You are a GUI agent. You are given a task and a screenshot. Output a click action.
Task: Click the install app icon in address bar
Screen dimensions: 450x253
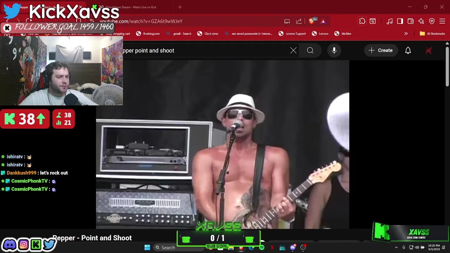pyautogui.click(x=287, y=21)
